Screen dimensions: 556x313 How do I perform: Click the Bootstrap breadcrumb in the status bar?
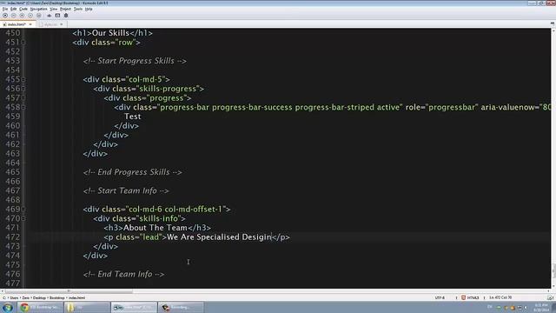point(57,297)
